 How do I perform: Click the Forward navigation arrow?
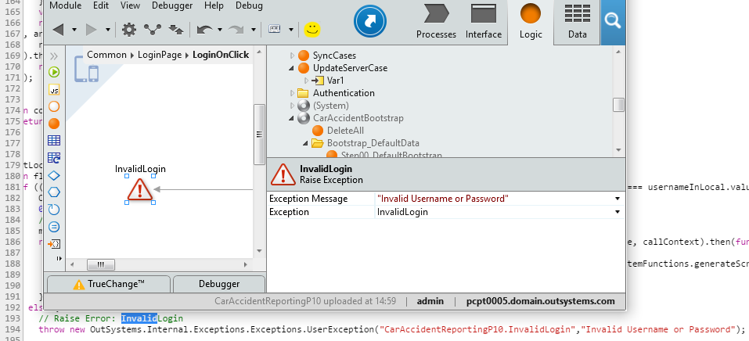tap(92, 30)
